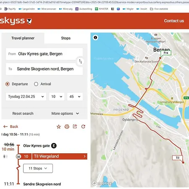189x189 pixels.
Task: Click the Skyss logo
Action: click(x=16, y=21)
